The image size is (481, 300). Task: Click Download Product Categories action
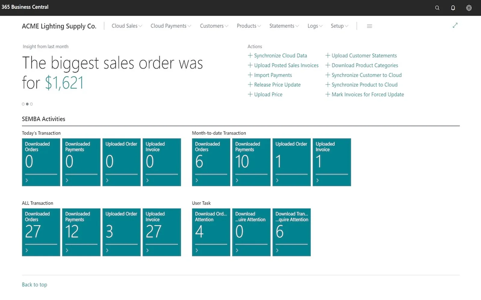pyautogui.click(x=365, y=65)
